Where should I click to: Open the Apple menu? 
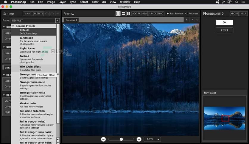coord(5,2)
